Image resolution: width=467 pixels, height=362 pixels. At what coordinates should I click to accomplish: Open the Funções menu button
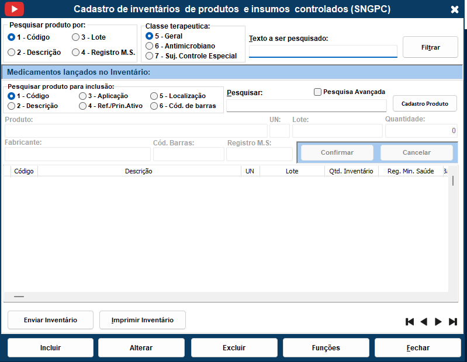tap(326, 347)
